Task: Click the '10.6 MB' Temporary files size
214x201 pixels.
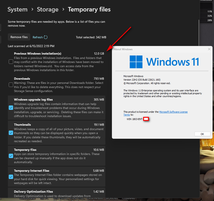Action: tap(99, 150)
